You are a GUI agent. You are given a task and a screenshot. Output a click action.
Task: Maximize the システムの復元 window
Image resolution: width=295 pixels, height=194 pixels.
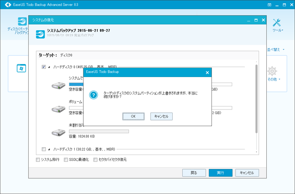pos(256,20)
